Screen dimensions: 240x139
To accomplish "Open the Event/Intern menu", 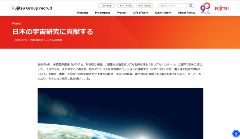I will point(163,13).
